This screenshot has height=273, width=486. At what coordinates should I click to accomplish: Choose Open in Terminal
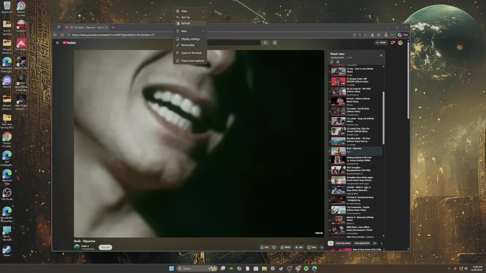click(190, 53)
